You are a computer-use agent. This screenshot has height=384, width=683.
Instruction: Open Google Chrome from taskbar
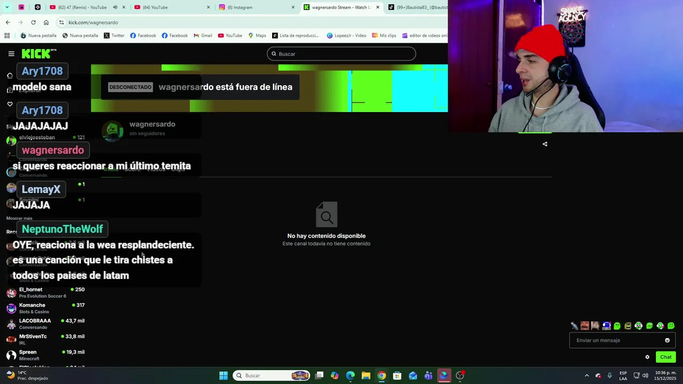click(382, 375)
